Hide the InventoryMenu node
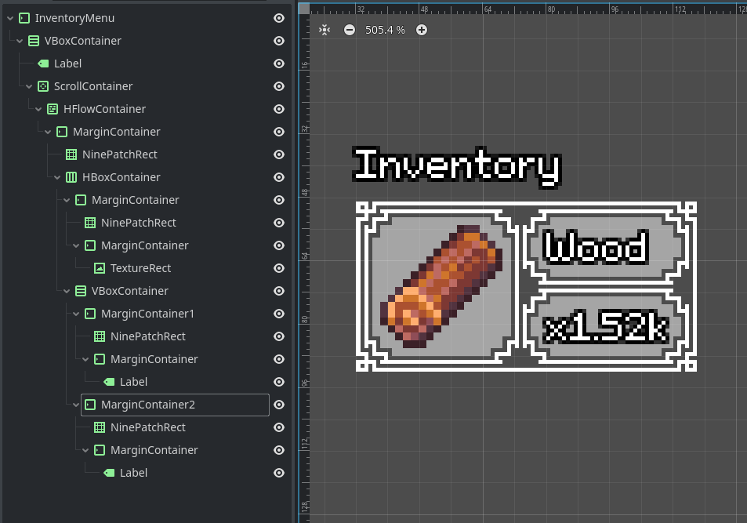 click(279, 18)
